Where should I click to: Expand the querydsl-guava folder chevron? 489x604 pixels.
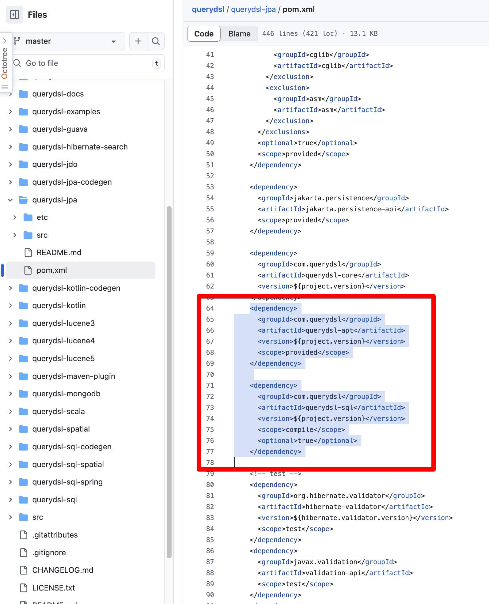(10, 129)
